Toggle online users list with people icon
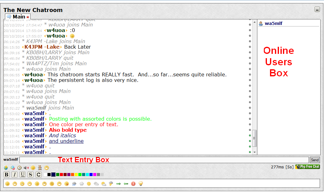 [x=40, y=168]
